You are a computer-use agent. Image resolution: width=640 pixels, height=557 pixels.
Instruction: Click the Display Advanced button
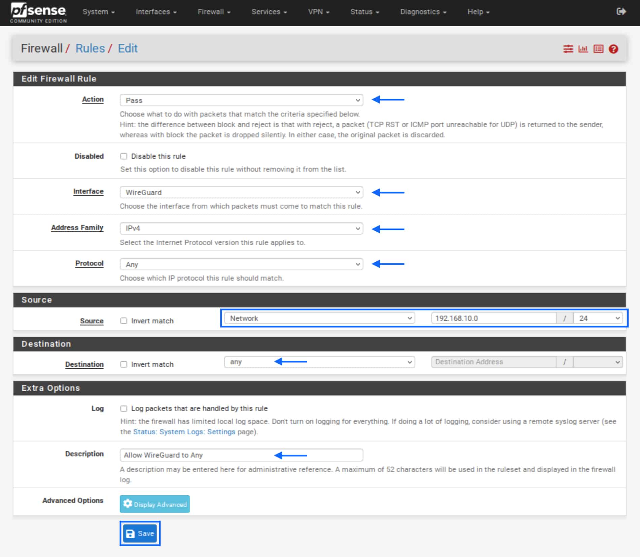point(154,504)
